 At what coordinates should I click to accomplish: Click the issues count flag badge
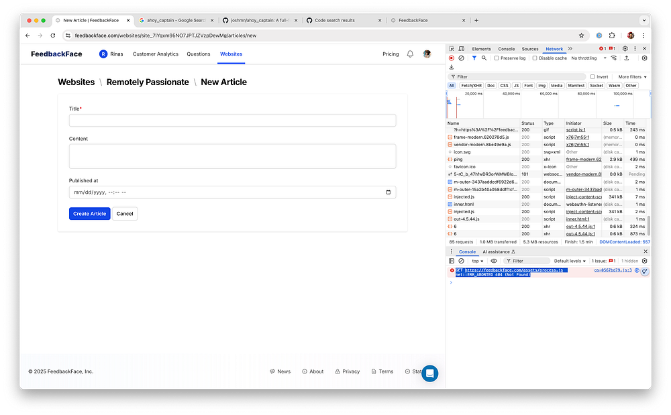(x=613, y=49)
